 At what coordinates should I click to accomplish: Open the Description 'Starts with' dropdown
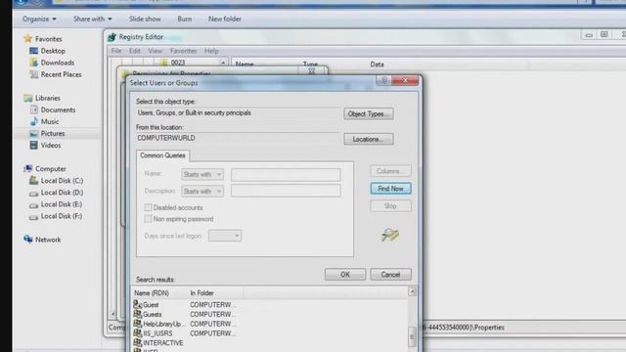point(202,192)
